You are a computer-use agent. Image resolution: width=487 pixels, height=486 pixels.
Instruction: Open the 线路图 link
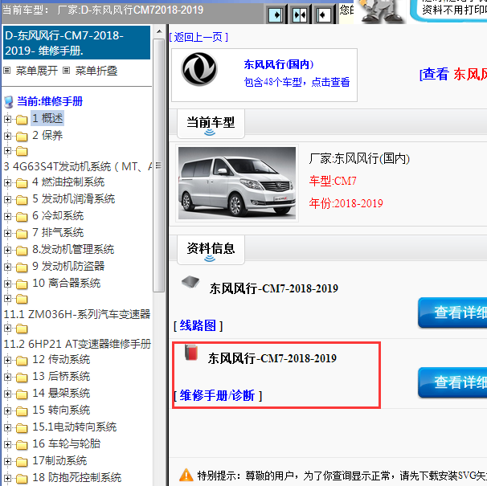[198, 326]
